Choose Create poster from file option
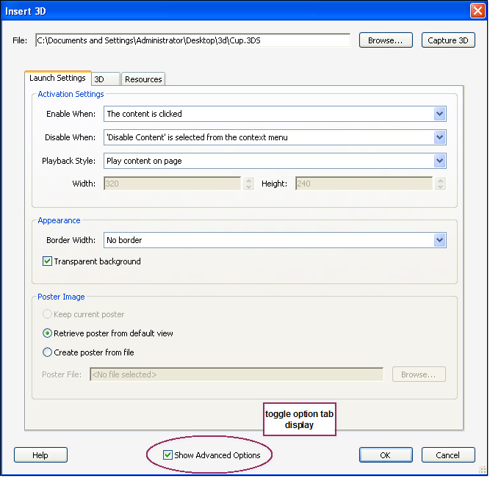This screenshot has width=490, height=478. (48, 352)
